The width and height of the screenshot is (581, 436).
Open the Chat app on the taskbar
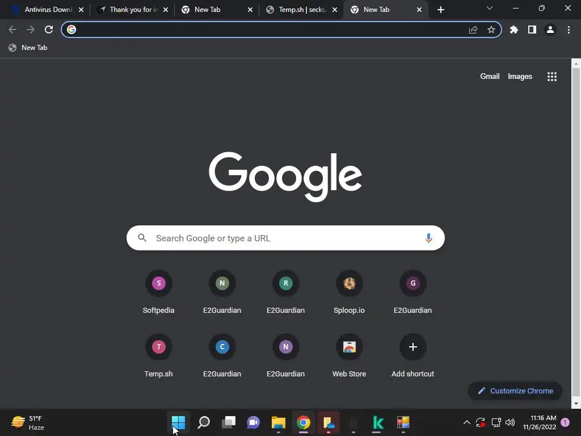tap(254, 422)
